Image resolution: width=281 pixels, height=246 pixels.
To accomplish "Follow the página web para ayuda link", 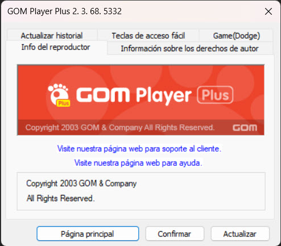I will coord(138,163).
